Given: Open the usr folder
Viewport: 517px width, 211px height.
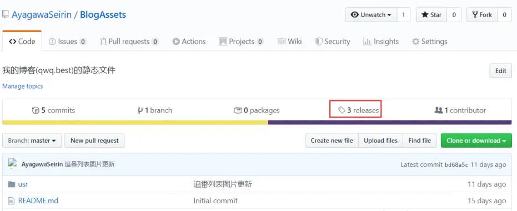Looking at the screenshot, I should (23, 184).
